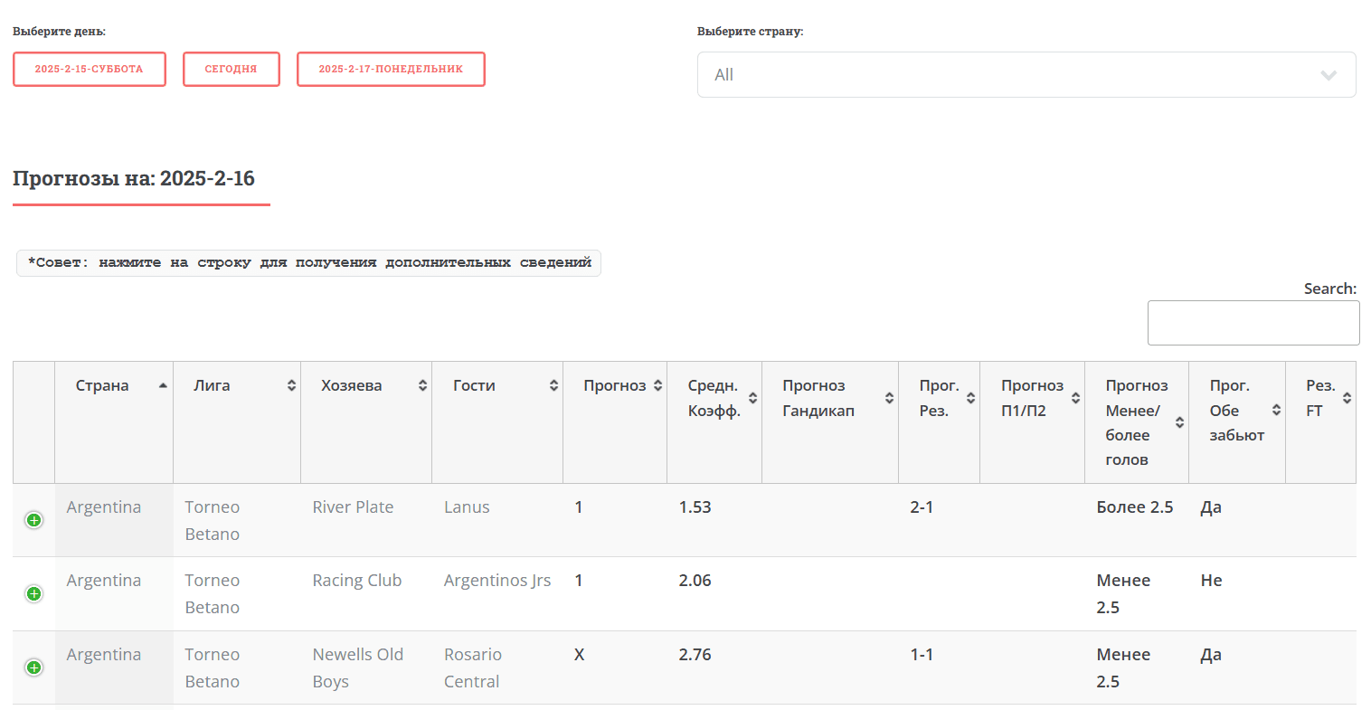Sort table by Прогноз Гандикап column
The width and height of the screenshot is (1371, 710).
coord(830,422)
